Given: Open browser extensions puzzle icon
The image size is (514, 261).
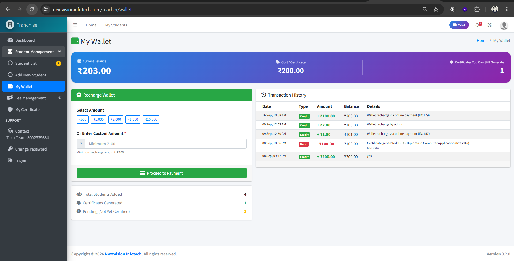Looking at the screenshot, I should click(x=477, y=9).
